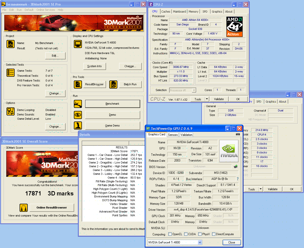Click the Demo eye icon
The height and width of the screenshot is (248, 304).
(x=78, y=115)
